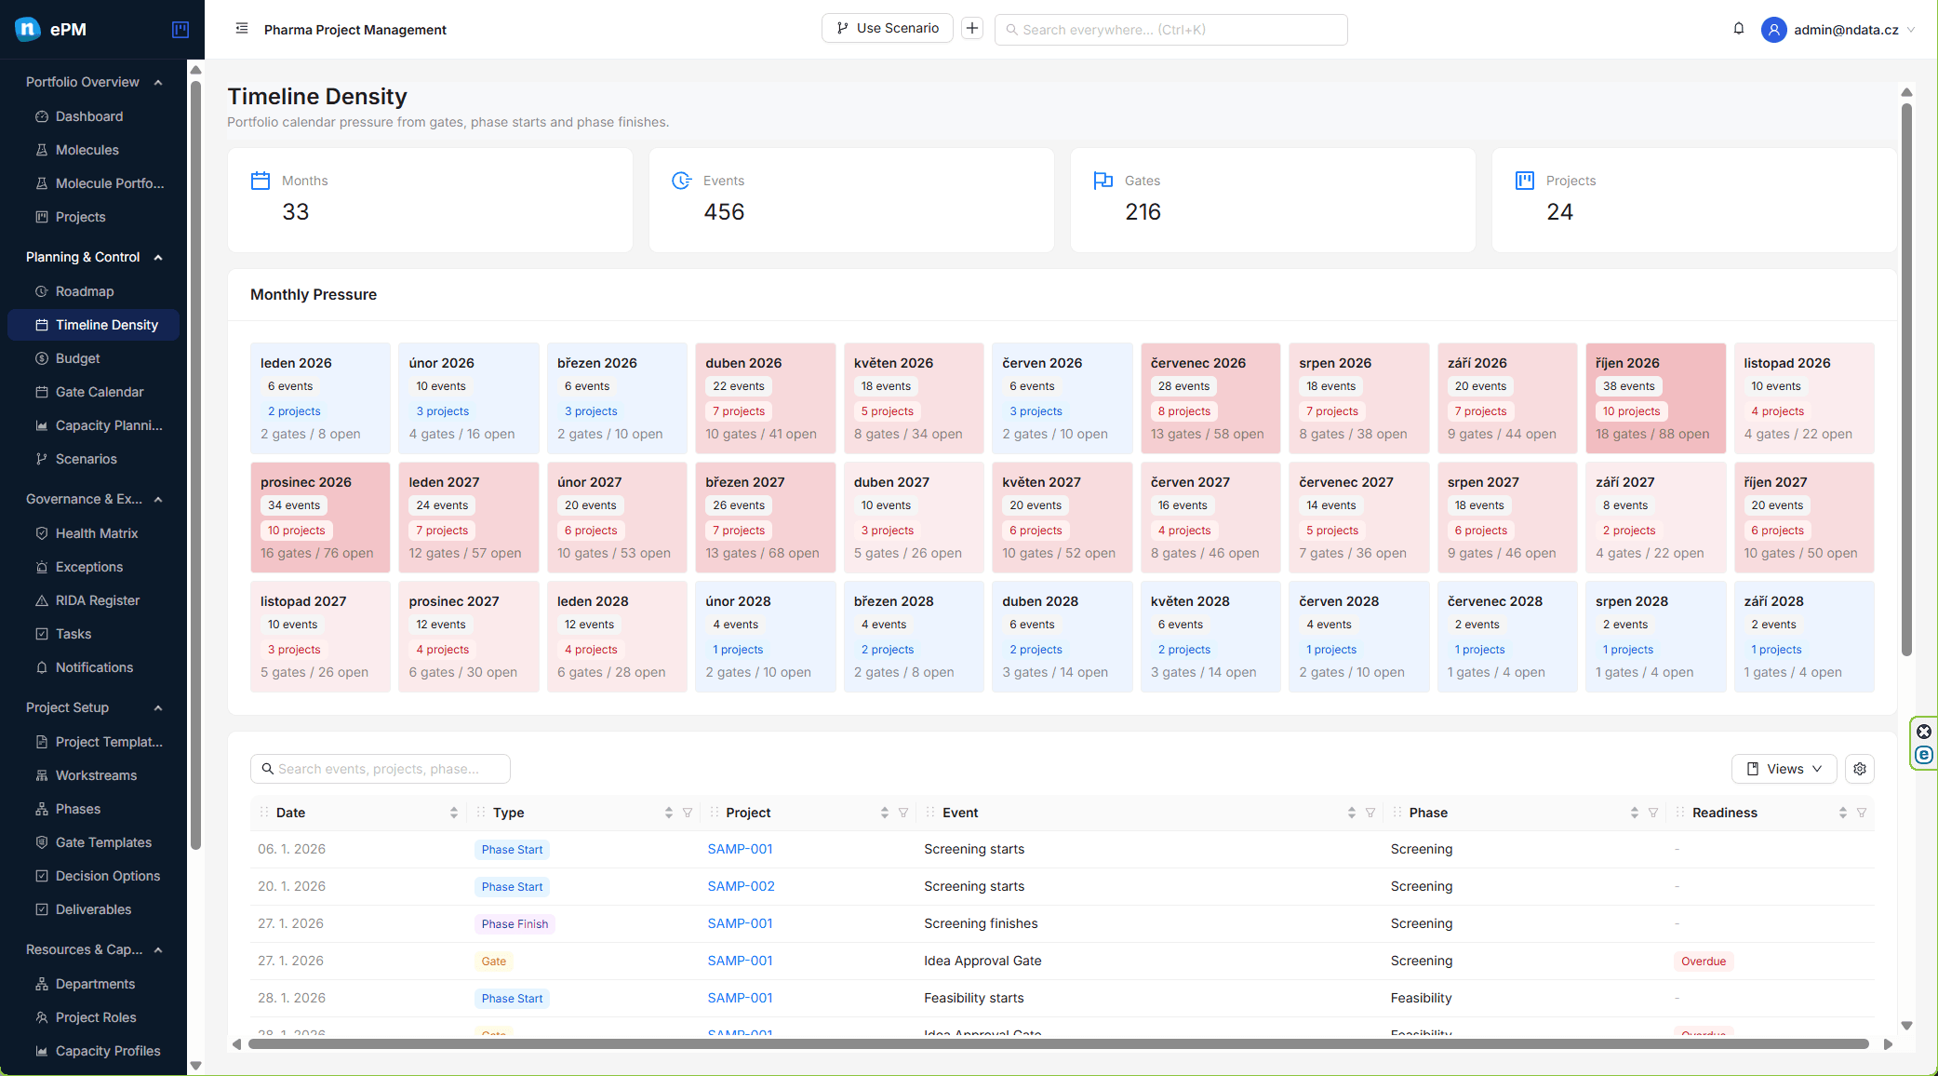Filter the Readiness column via funnel icon

pyautogui.click(x=1862, y=813)
